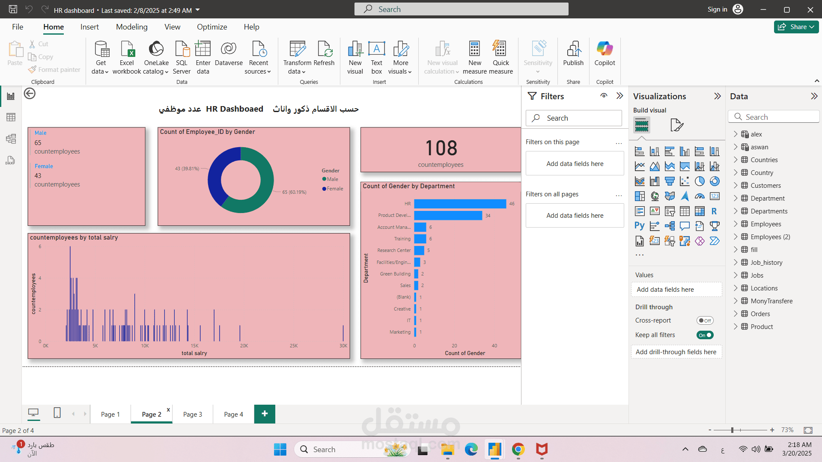Choose the Python visual icon

coord(640,226)
